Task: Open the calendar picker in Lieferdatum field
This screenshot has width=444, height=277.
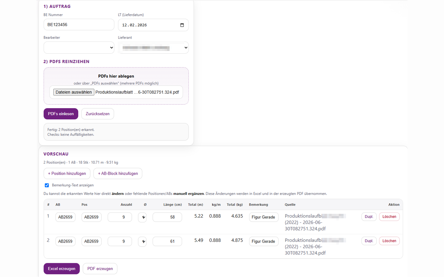Action: coord(182,25)
